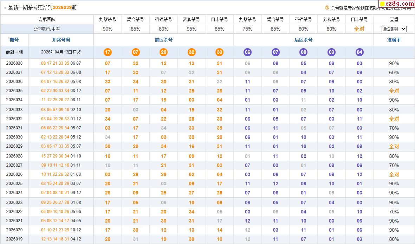
Task: Click the 后区杀号 column header
Action: pos(303,40)
